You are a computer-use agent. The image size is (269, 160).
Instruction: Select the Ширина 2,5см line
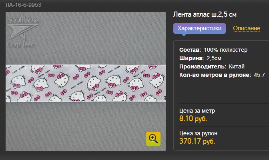[x=200, y=58]
